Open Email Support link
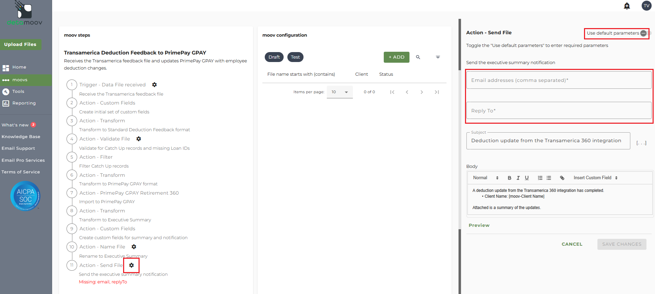 [x=18, y=148]
